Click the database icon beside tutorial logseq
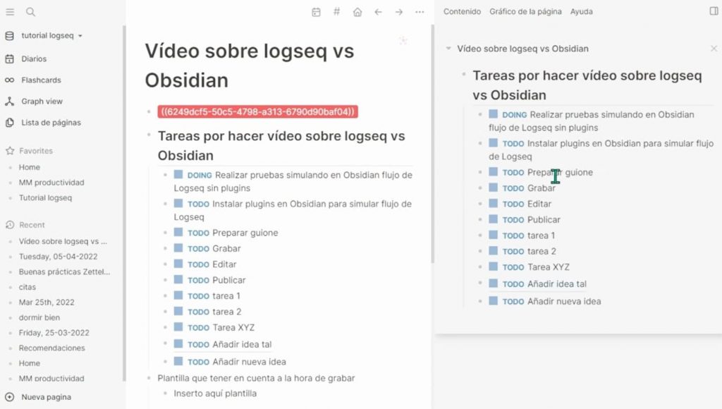722x409 pixels. click(9, 36)
